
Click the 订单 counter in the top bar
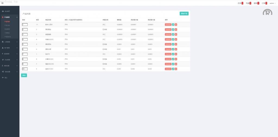point(264,3)
